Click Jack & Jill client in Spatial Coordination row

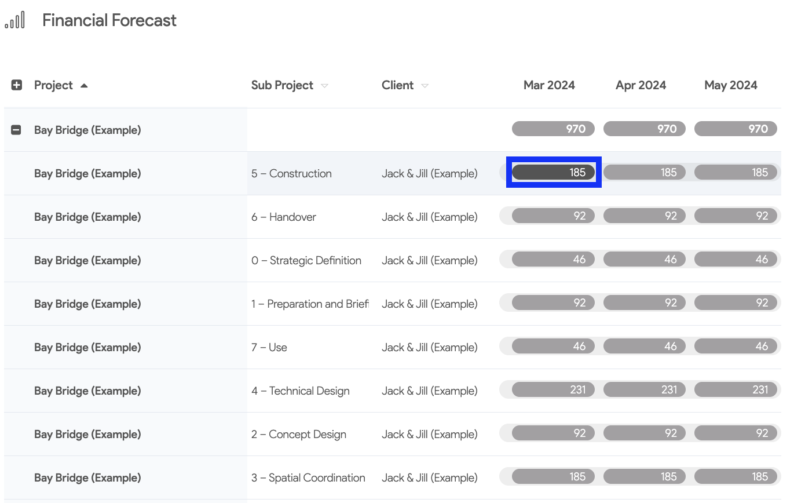pos(430,478)
